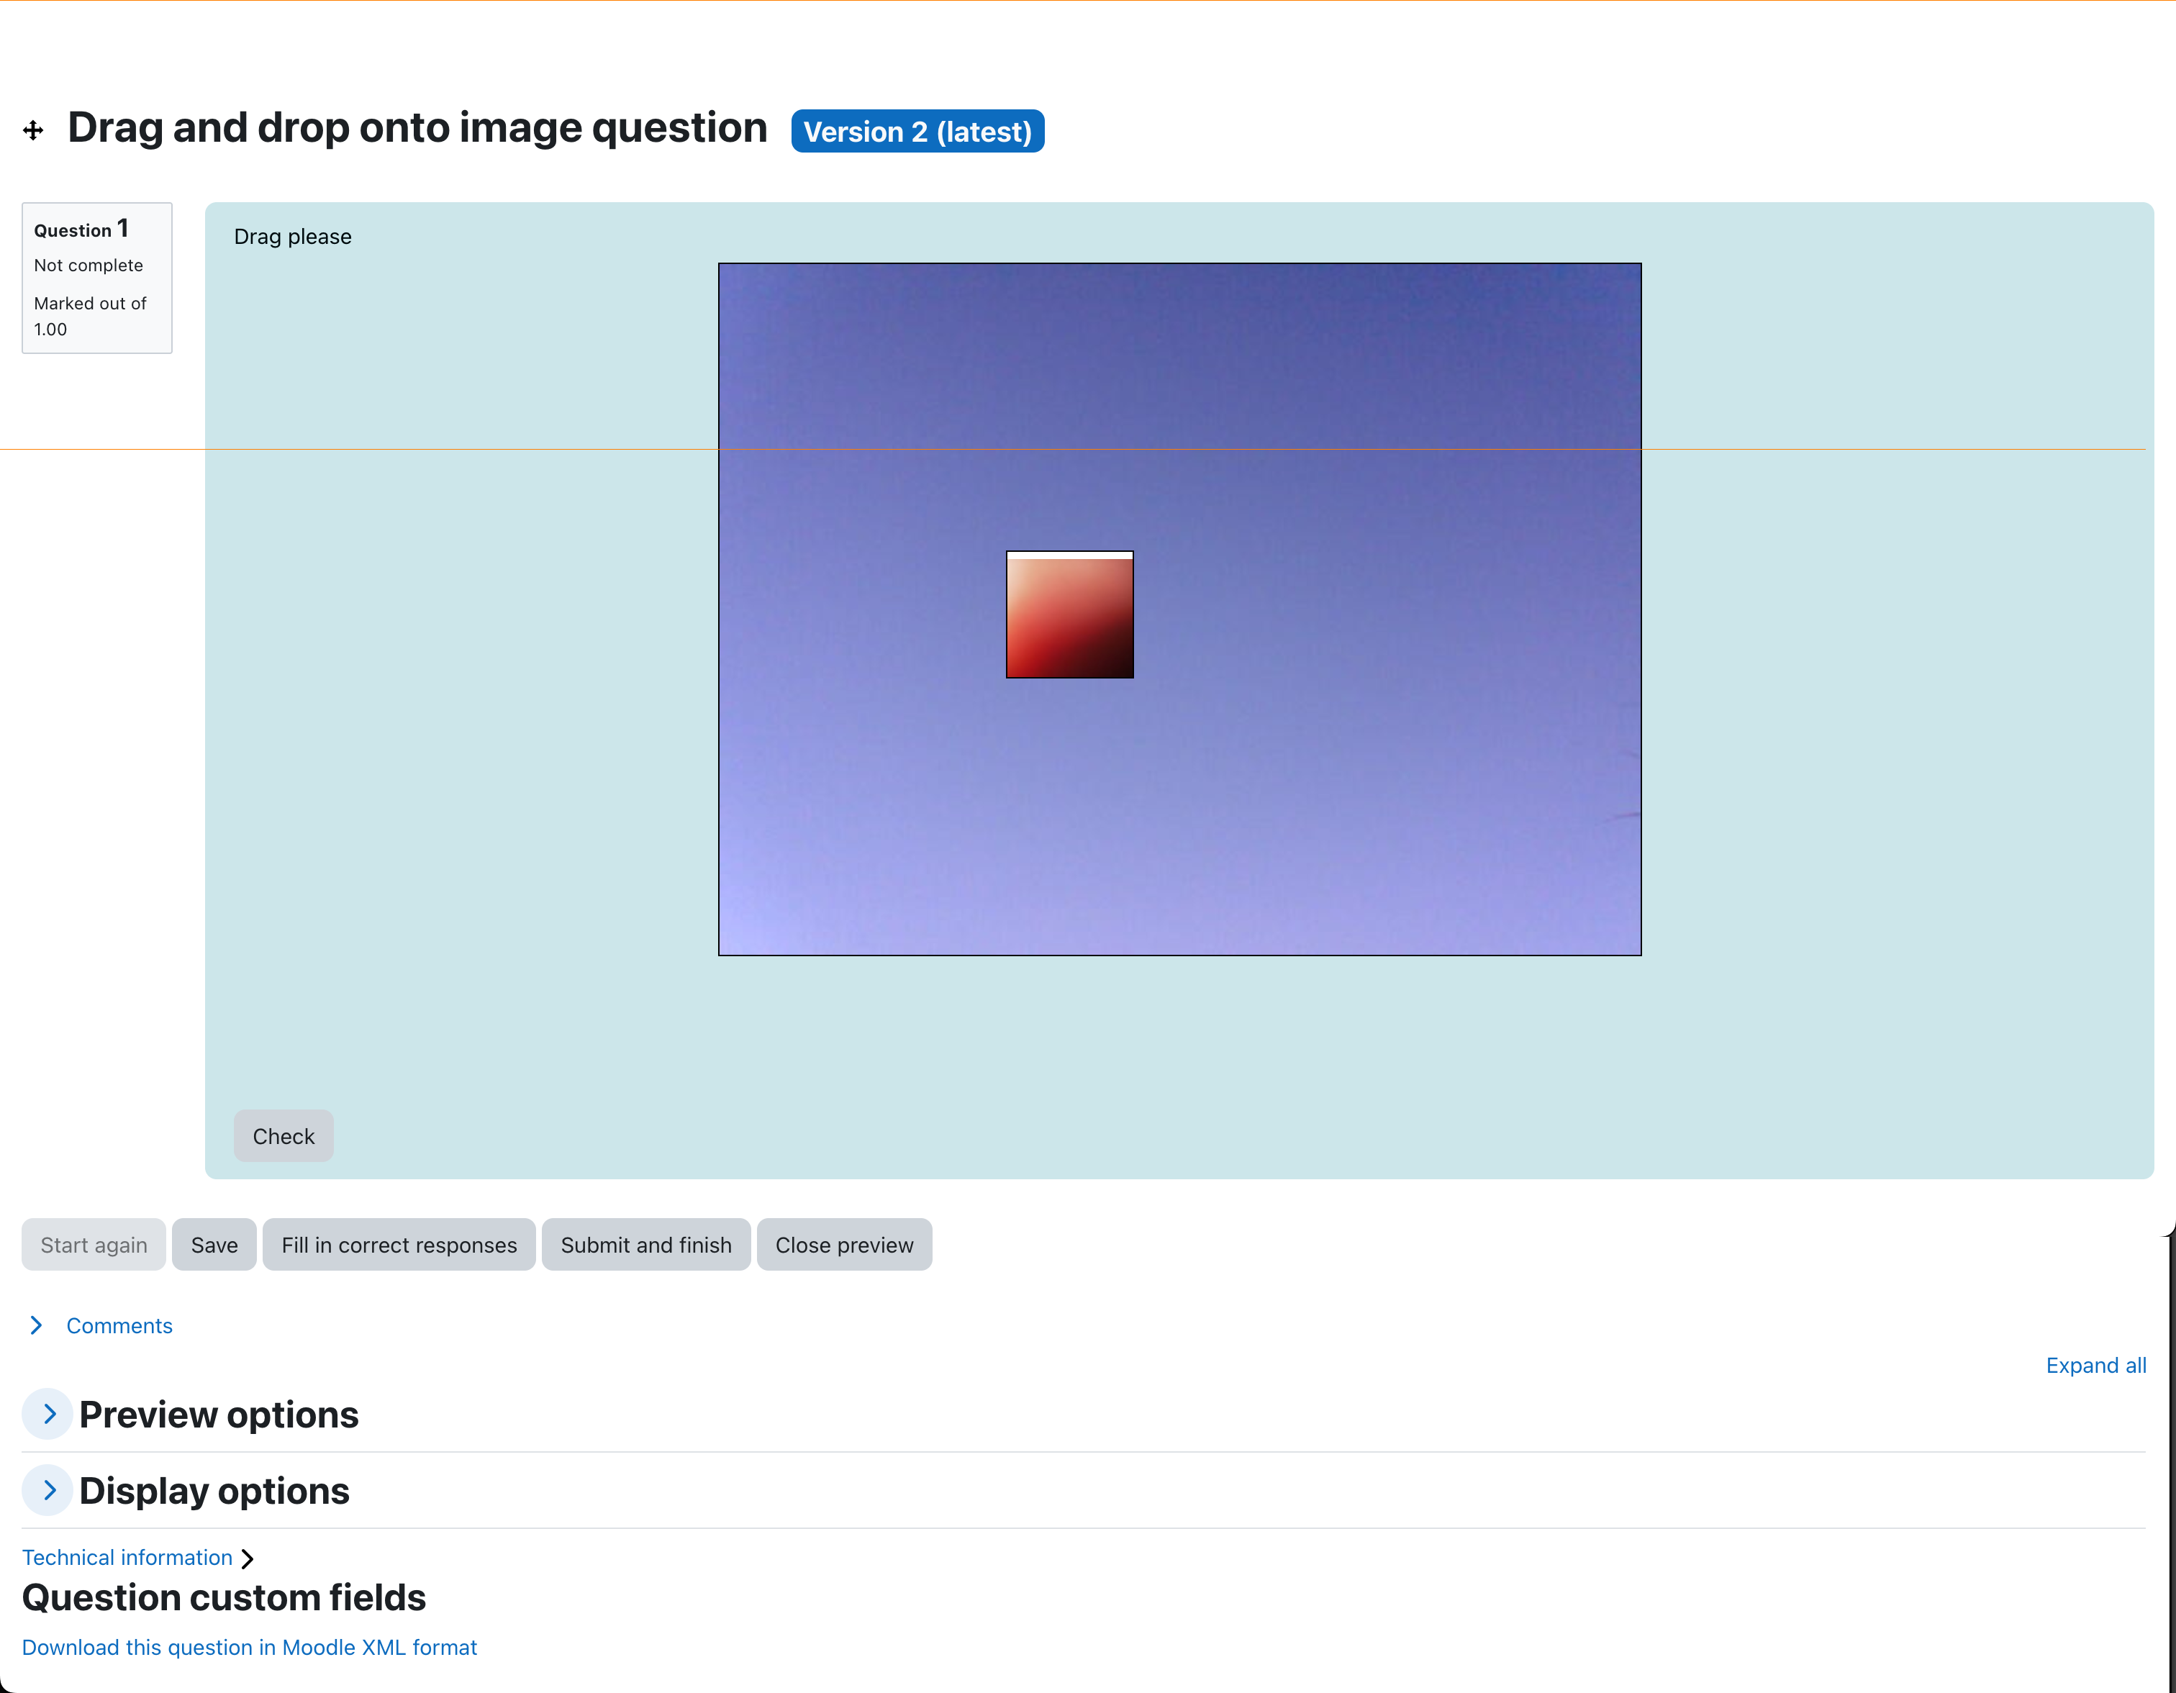
Task: Click the Start again button
Action: pyautogui.click(x=94, y=1245)
